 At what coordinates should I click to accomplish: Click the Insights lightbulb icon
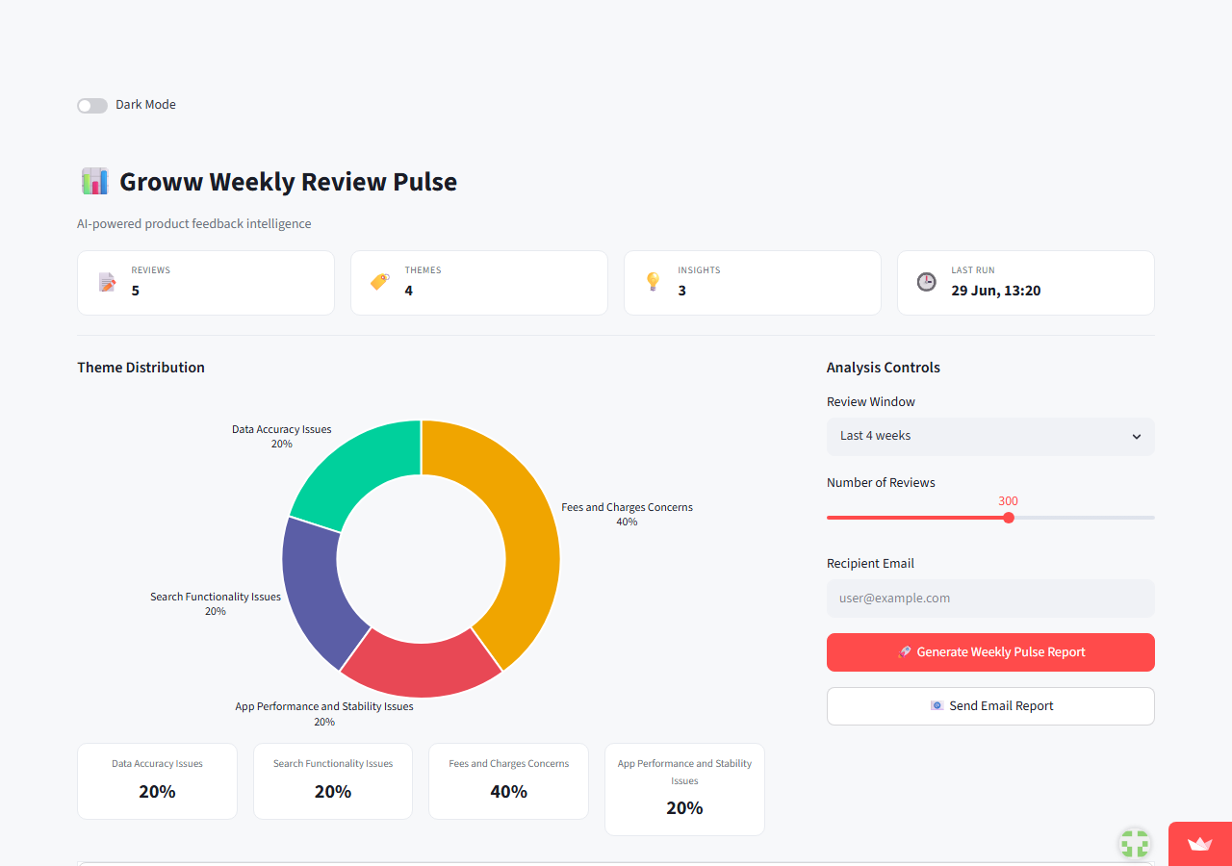(654, 282)
